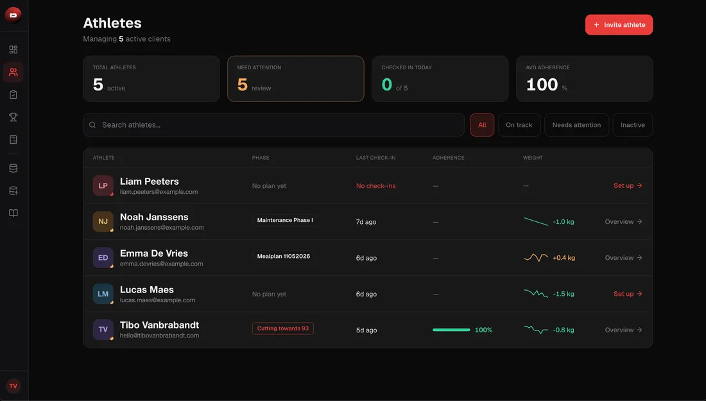This screenshot has height=401, width=706.
Task: Open Overview for Emma De Vries
Action: pos(624,257)
